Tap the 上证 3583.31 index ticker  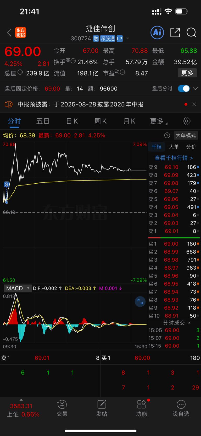click(x=23, y=410)
